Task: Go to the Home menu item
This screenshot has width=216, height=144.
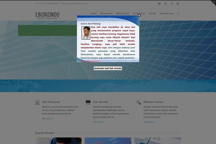Action: coord(94,14)
